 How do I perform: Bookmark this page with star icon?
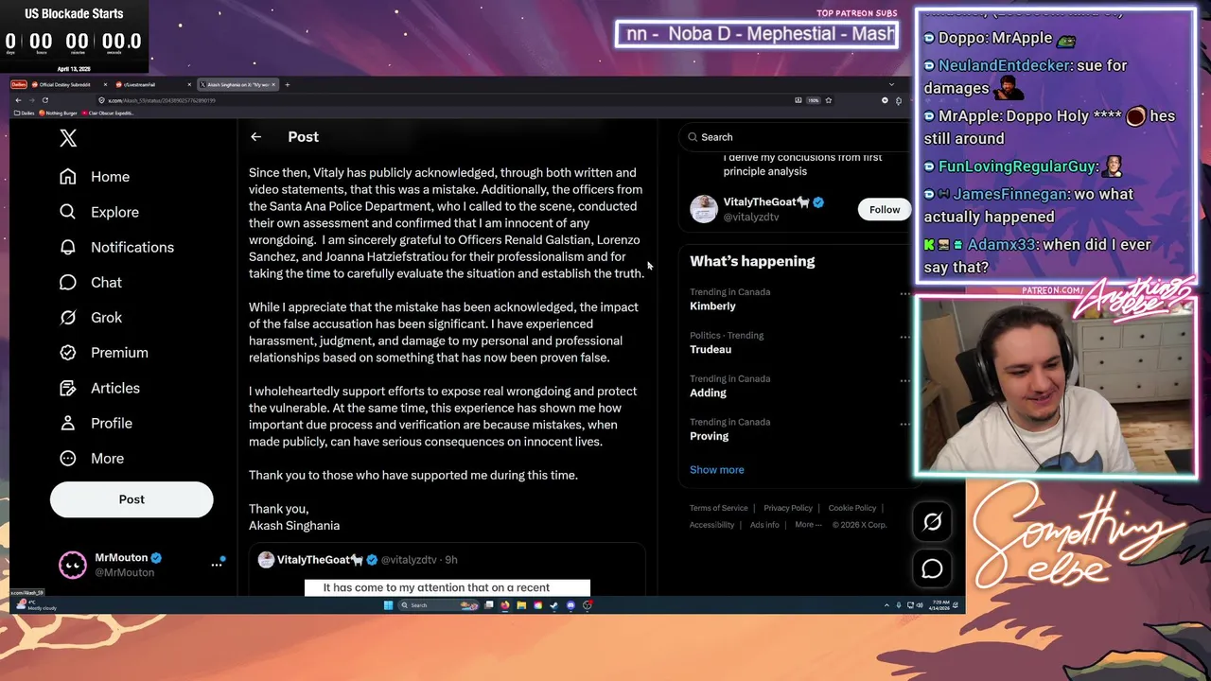pyautogui.click(x=828, y=100)
